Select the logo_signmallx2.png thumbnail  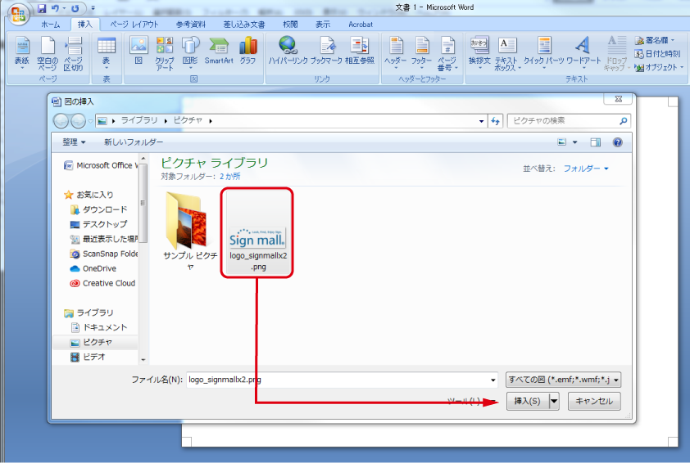[x=257, y=233]
